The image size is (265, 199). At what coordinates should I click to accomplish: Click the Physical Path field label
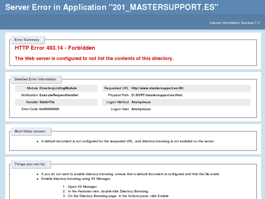tap(118, 95)
